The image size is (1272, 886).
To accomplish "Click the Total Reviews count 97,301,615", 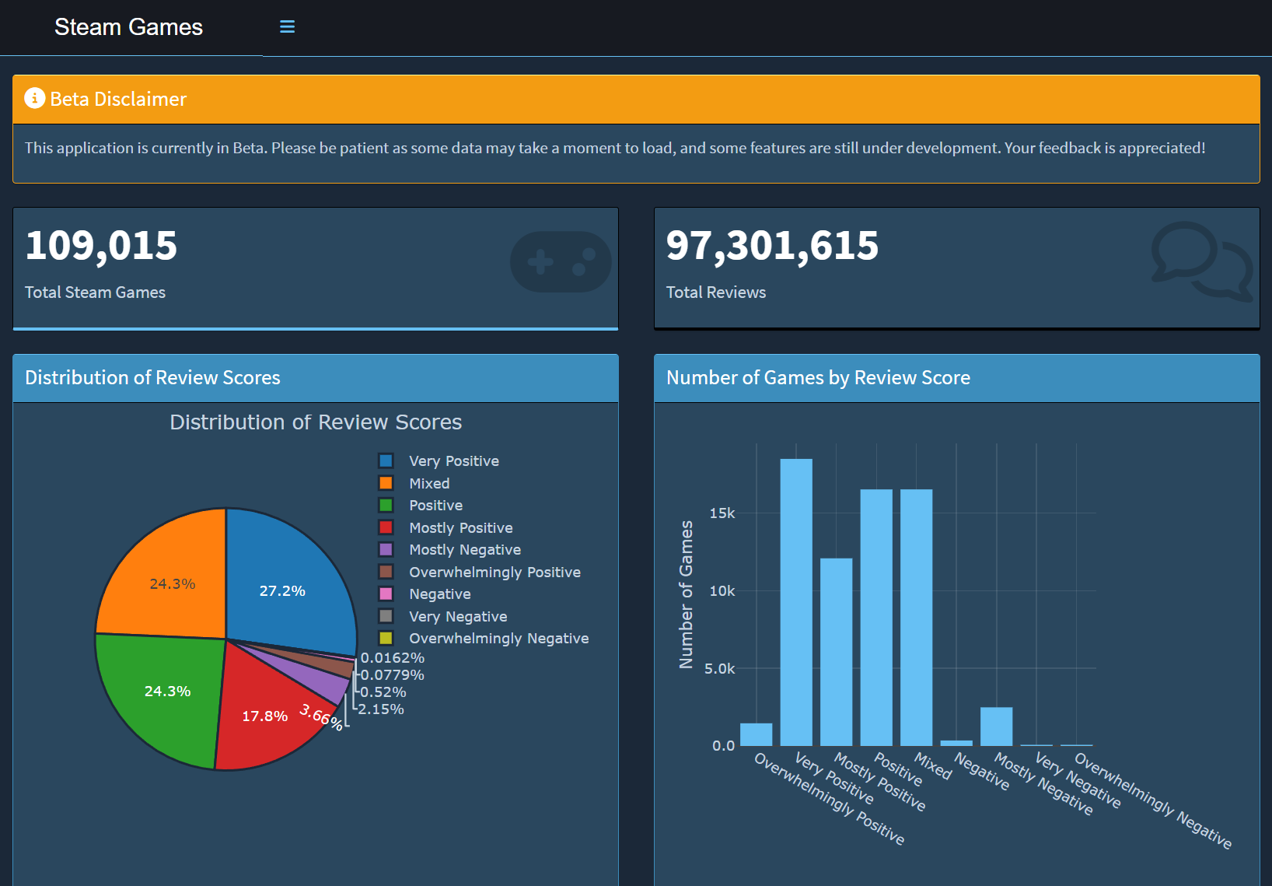I will pos(772,247).
